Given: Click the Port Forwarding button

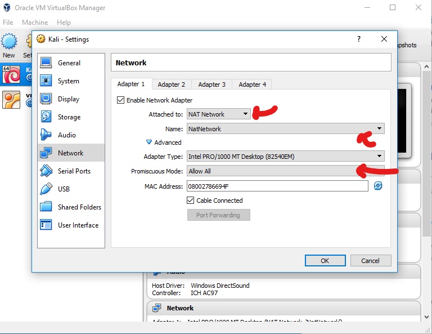Looking at the screenshot, I should 218,215.
